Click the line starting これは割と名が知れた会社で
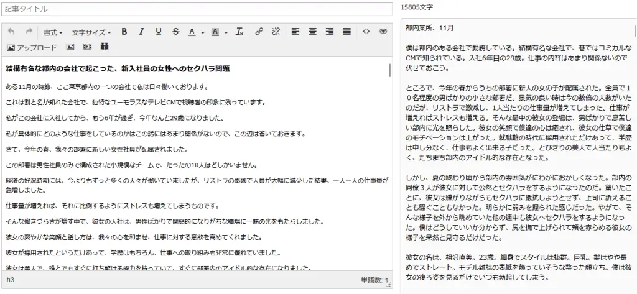 135,103
